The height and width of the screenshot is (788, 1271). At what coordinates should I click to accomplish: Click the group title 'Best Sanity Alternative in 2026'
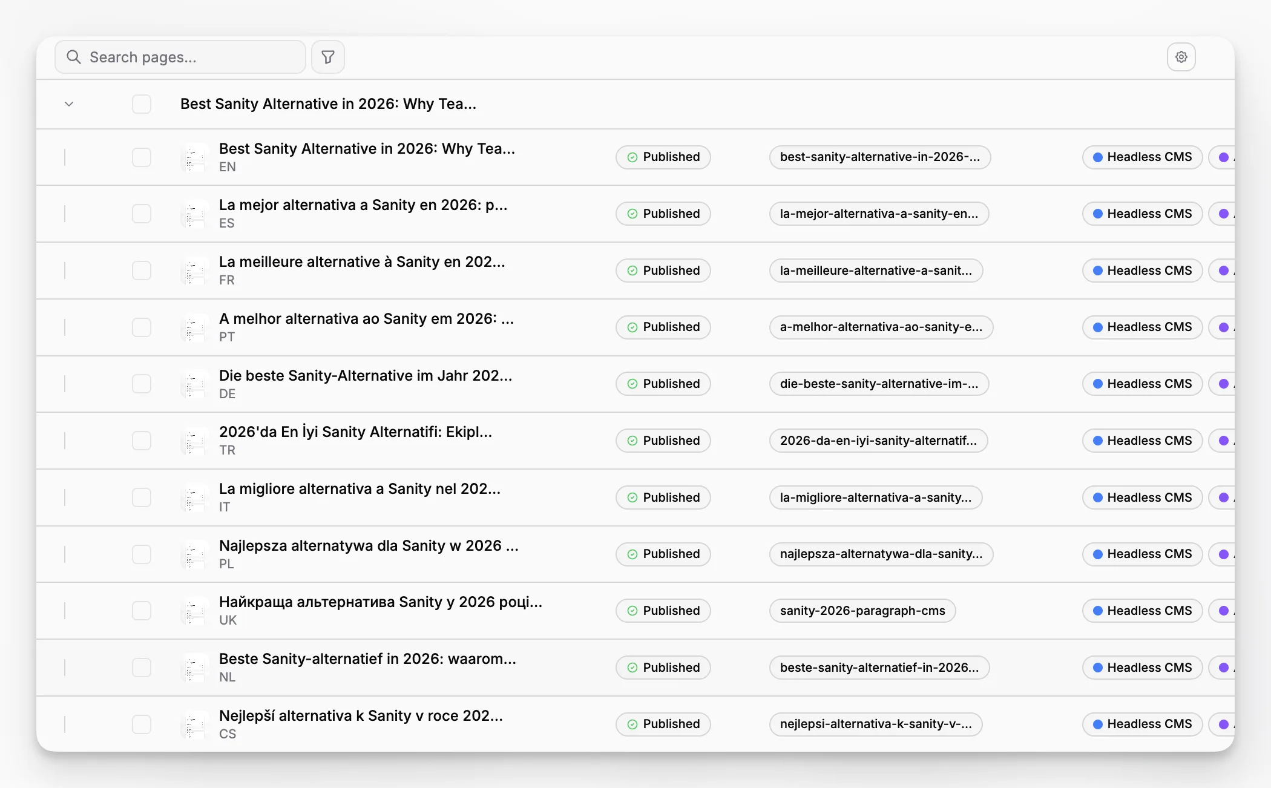pyautogui.click(x=328, y=104)
